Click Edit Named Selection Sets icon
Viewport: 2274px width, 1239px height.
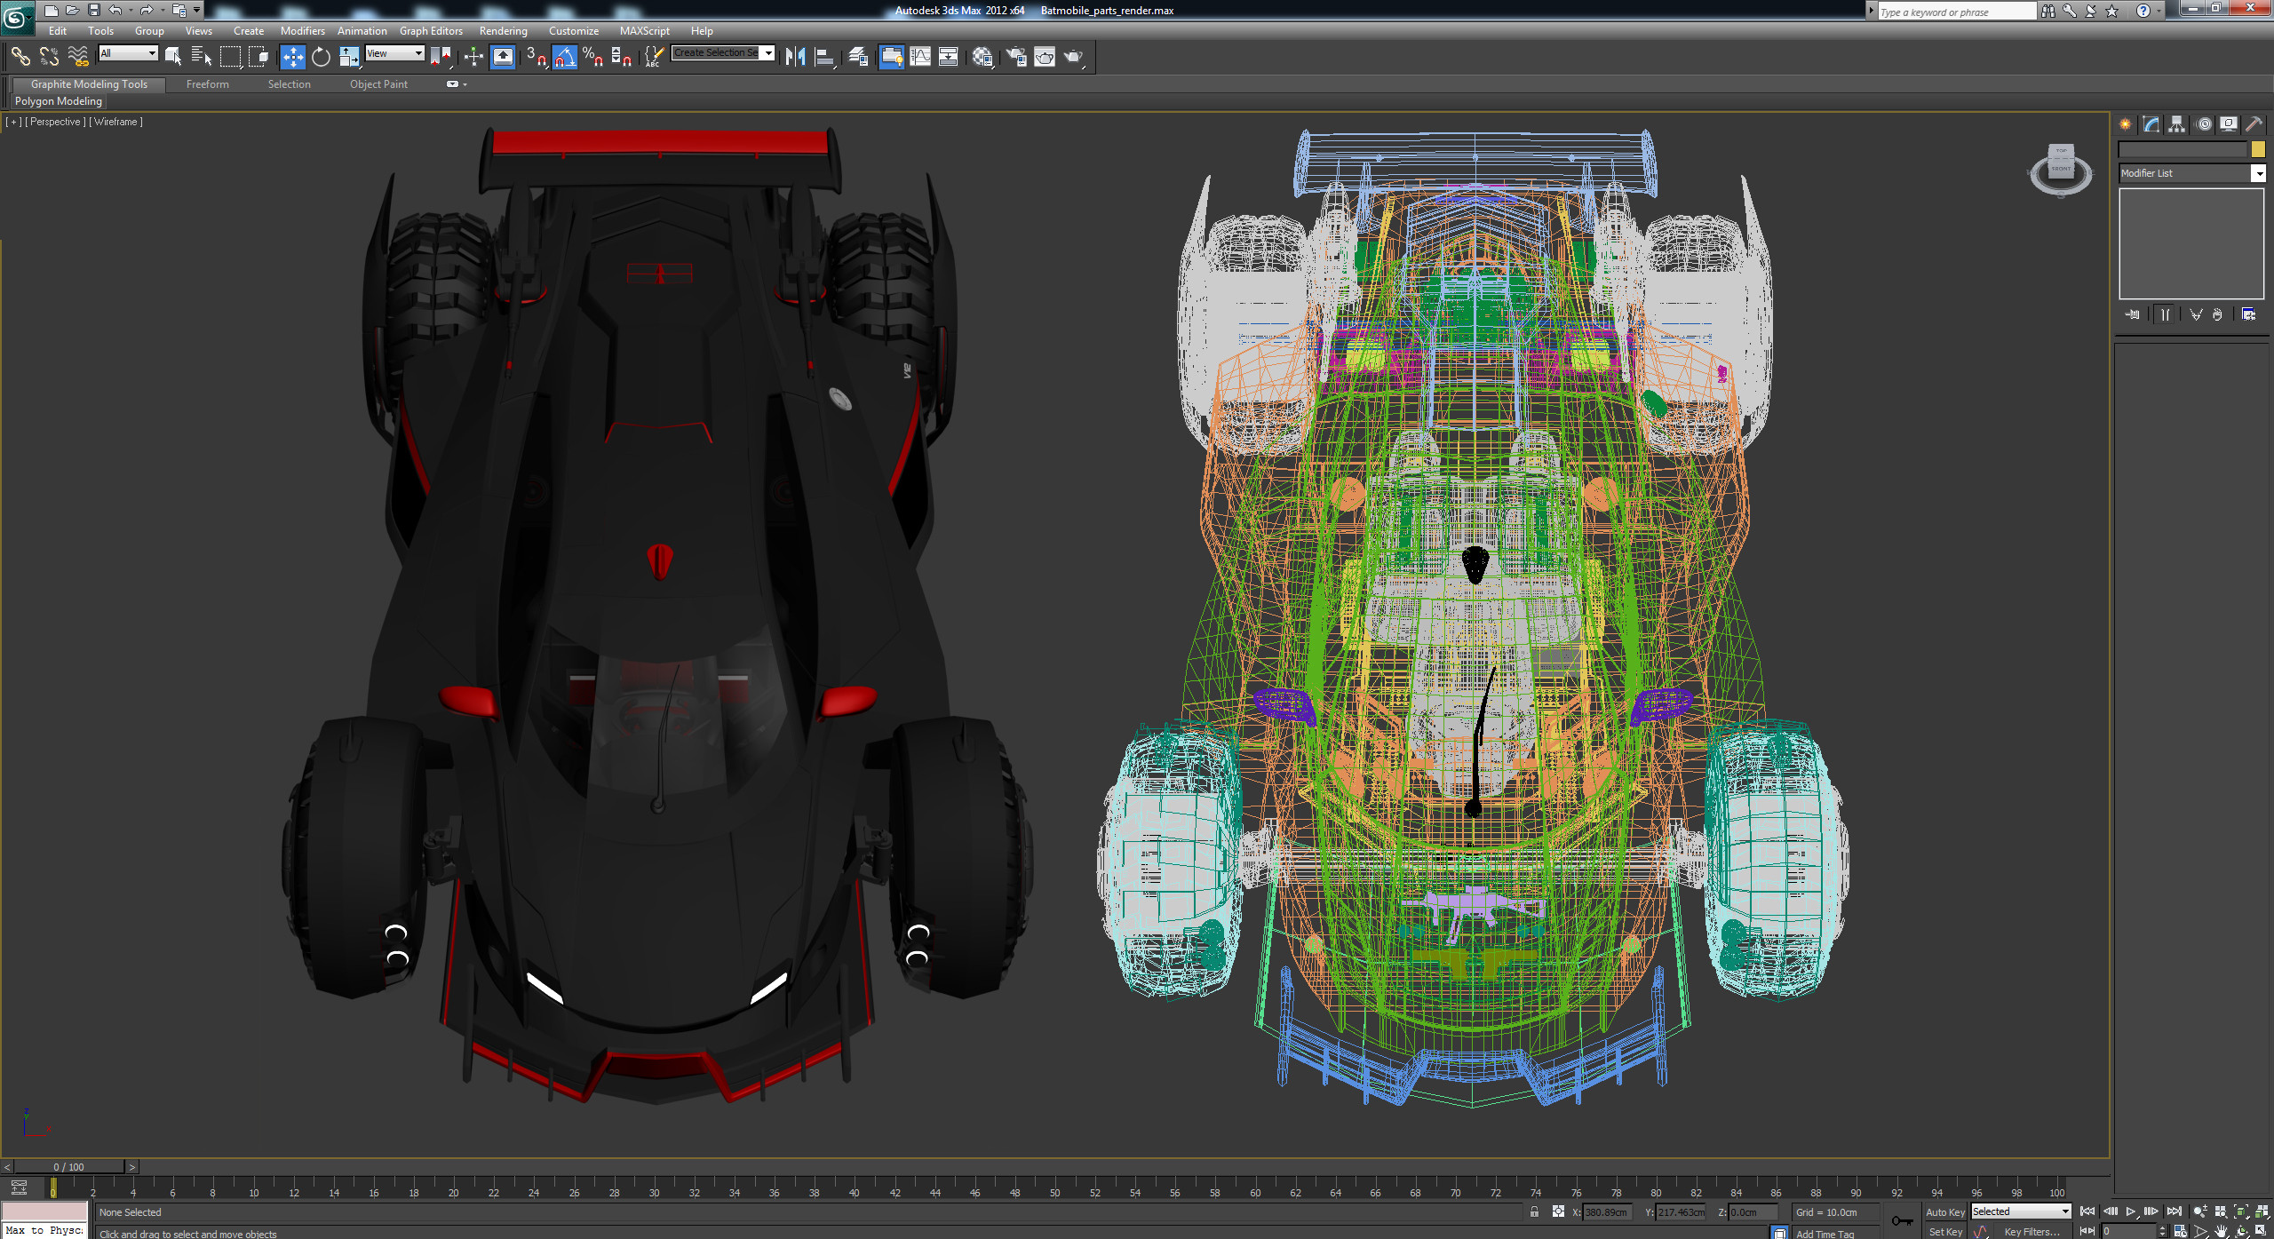point(653,57)
